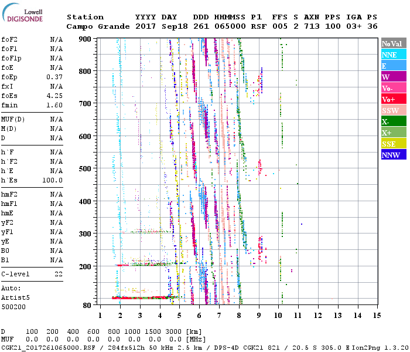
Task: Click the 500 km height axis label
Action: 85,169
